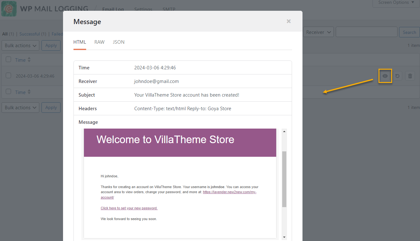Open the Settings tab
This screenshot has height=241, width=420.
[x=143, y=9]
